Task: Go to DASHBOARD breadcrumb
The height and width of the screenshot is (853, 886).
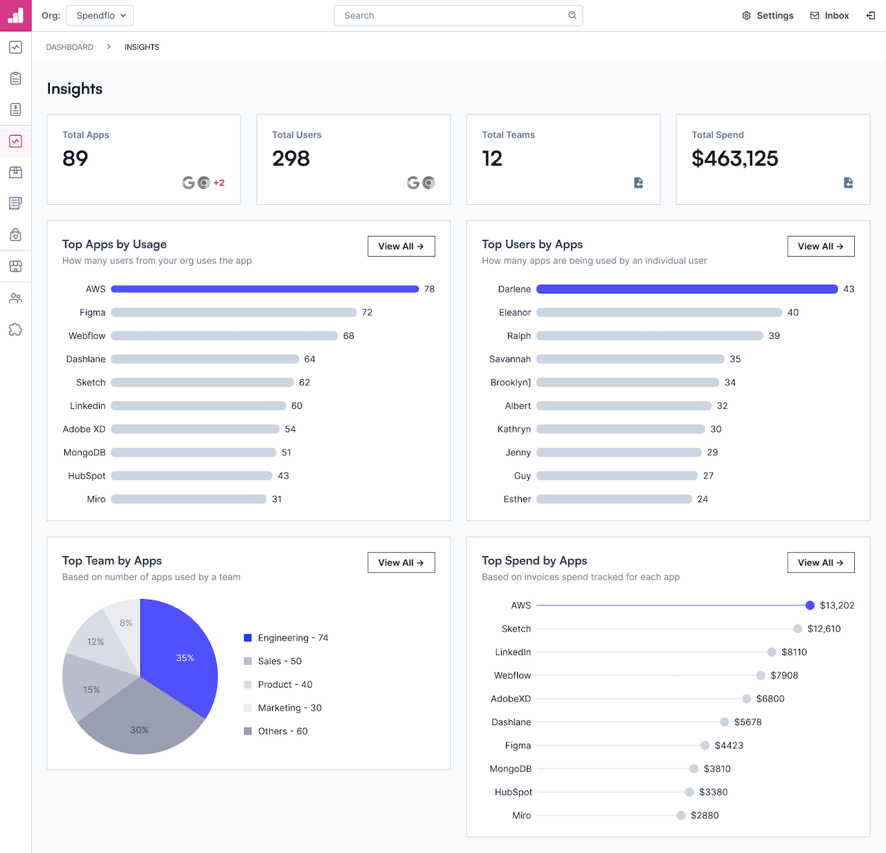Action: tap(69, 47)
